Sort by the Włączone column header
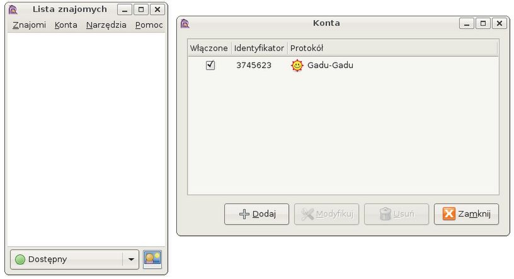Screen dimensions: 514x279 [x=209, y=48]
